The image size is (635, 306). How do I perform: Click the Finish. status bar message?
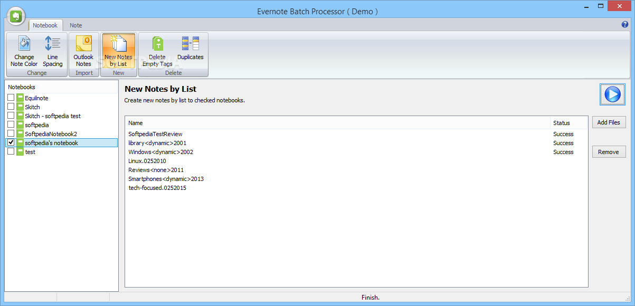point(371,298)
